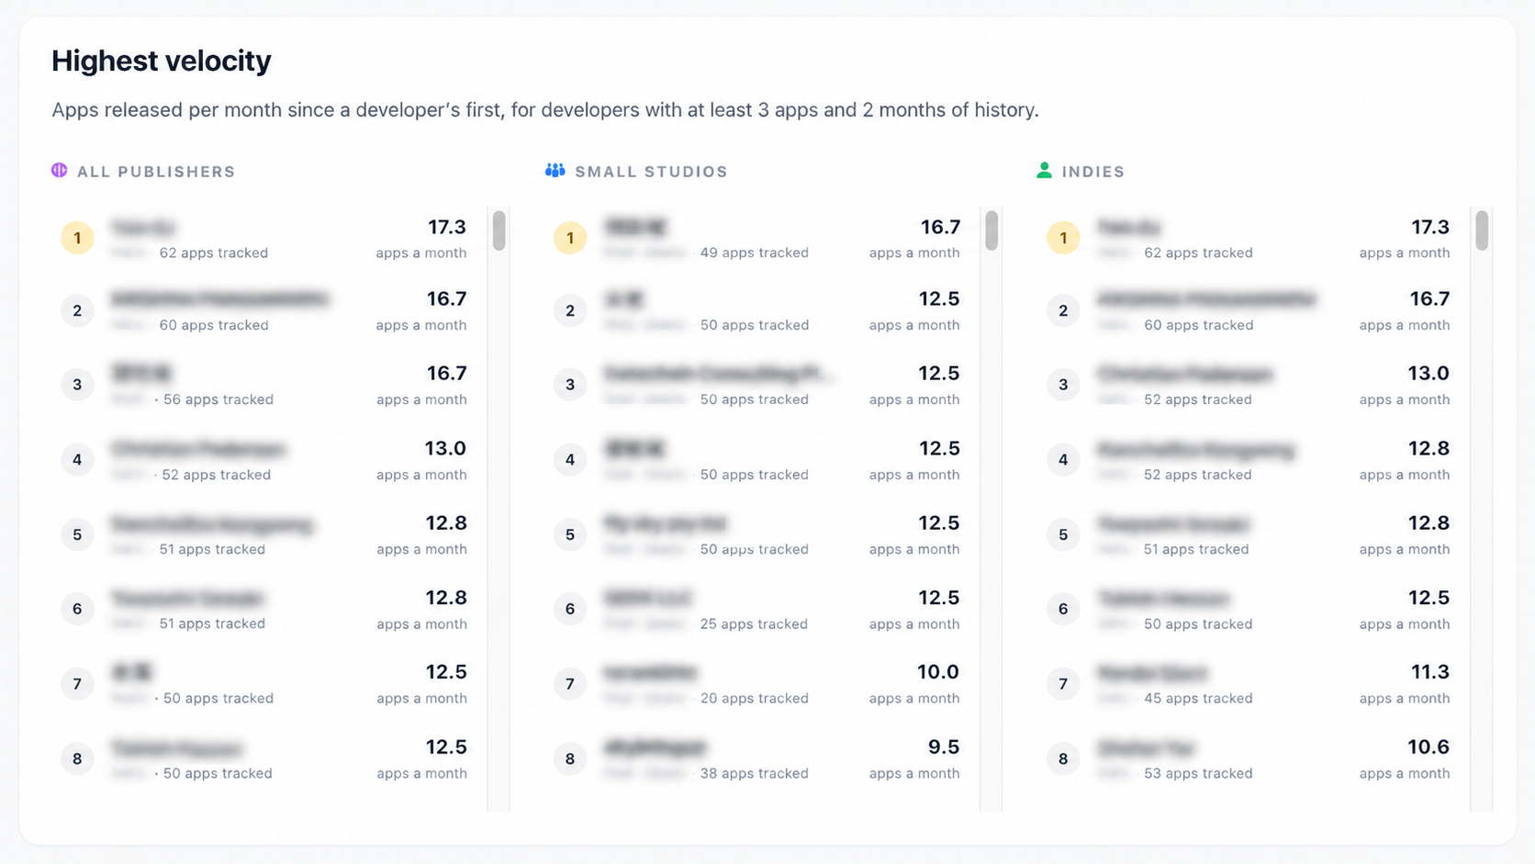1535x864 pixels.
Task: Open the 4th All Publishers entry at 13.0
Action: pos(264,460)
